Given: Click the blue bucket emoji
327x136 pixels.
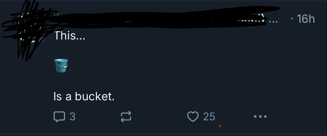Looking at the screenshot, I should click(61, 66).
